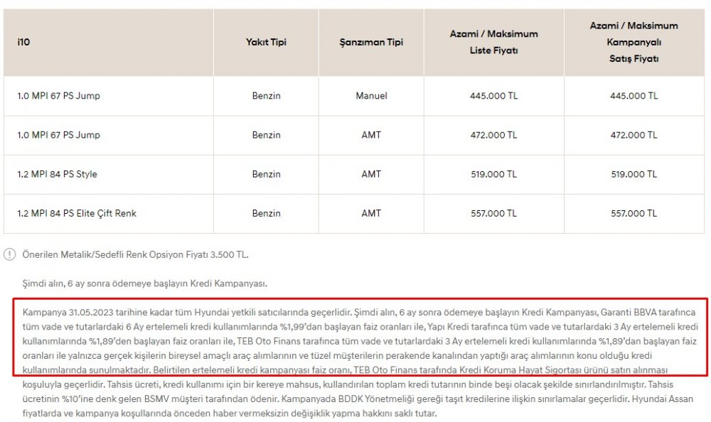
Task: Select the i10 table header
Action: [x=23, y=42]
